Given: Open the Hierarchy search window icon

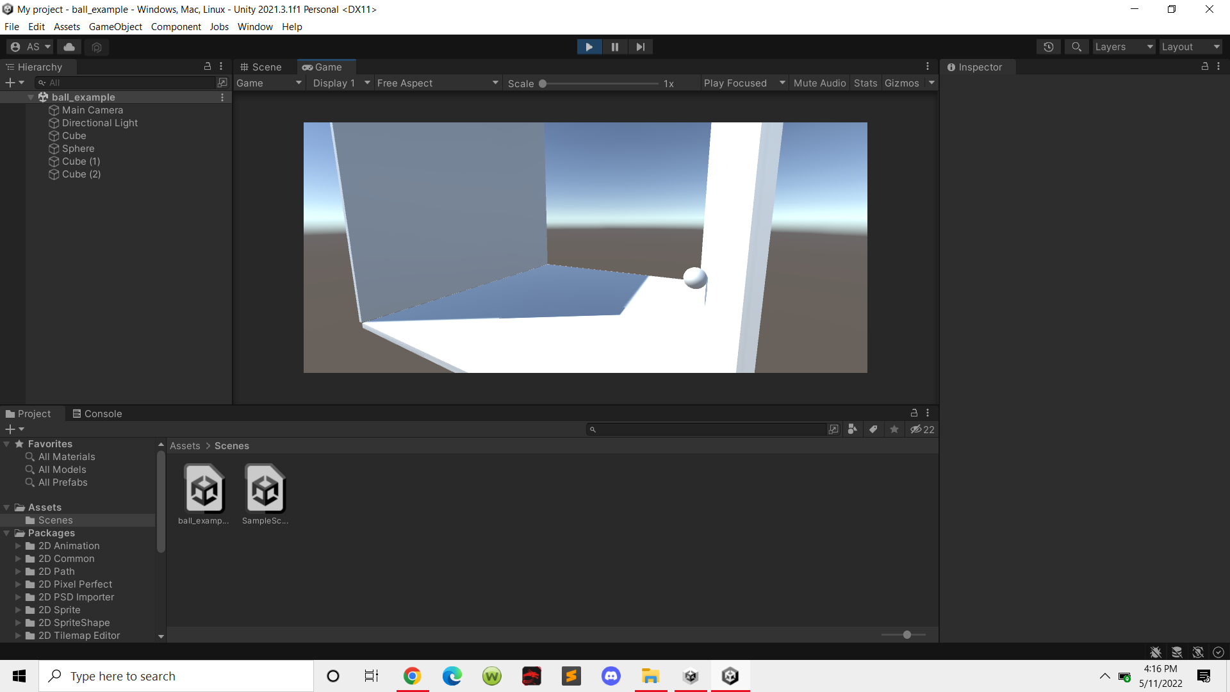Looking at the screenshot, I should [x=222, y=83].
